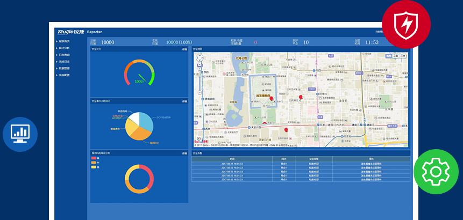Screen dimensions: 463x220
Task: Click the white pie chart slice
Action: 134,117
